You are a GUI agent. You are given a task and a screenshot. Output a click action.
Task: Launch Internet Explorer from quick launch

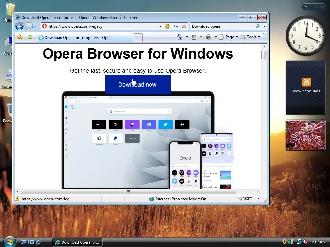(39, 242)
